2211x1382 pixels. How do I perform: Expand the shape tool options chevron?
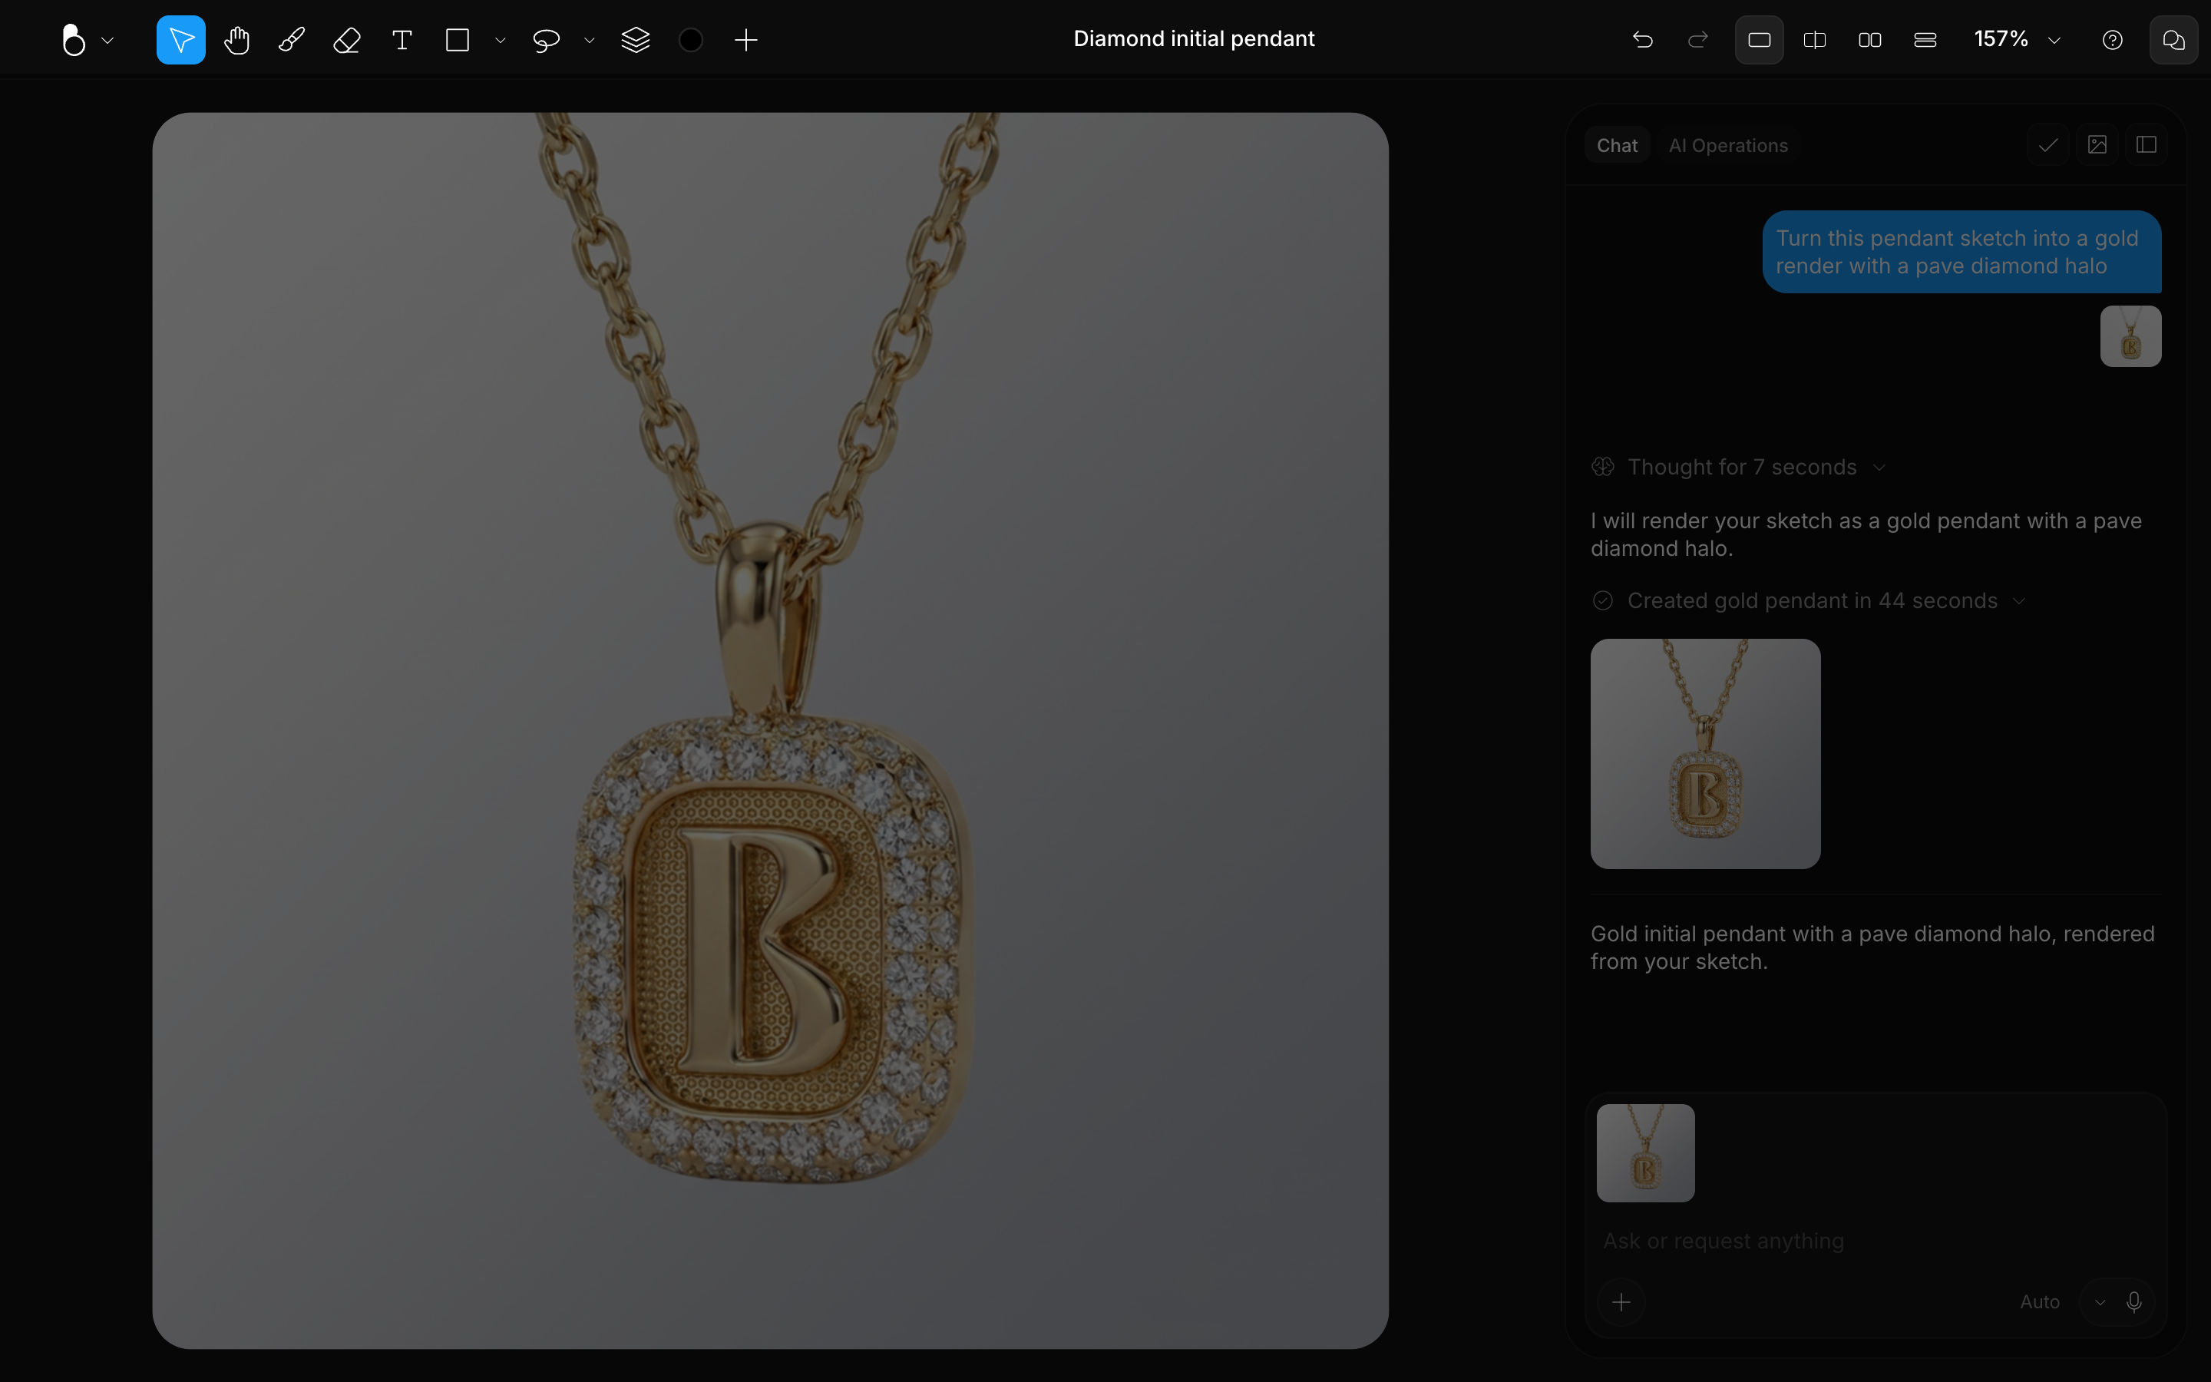click(x=500, y=40)
